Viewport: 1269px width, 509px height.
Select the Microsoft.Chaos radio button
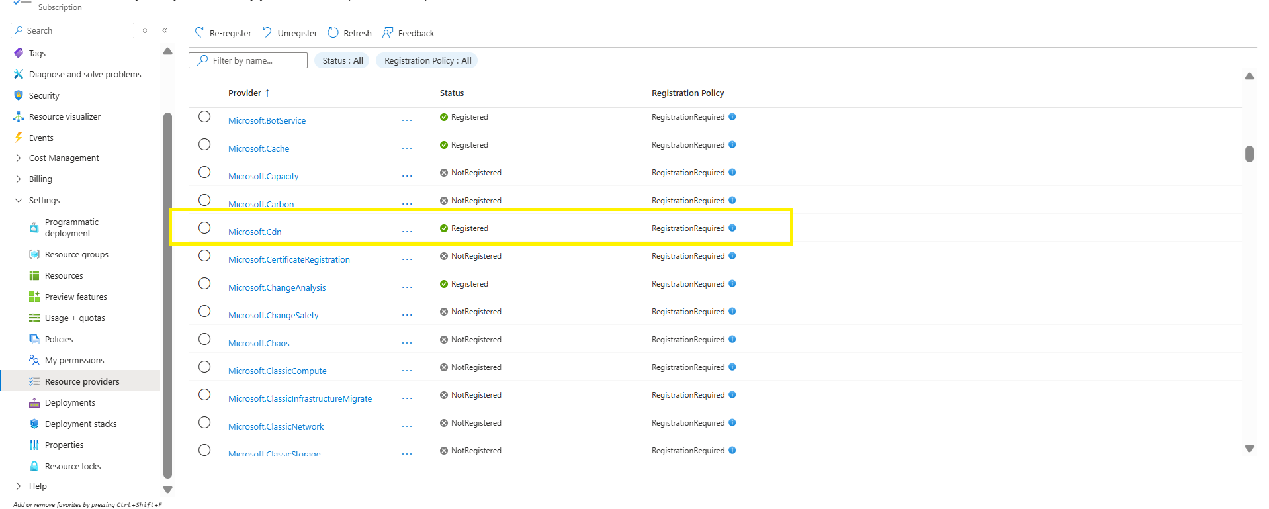coord(204,339)
